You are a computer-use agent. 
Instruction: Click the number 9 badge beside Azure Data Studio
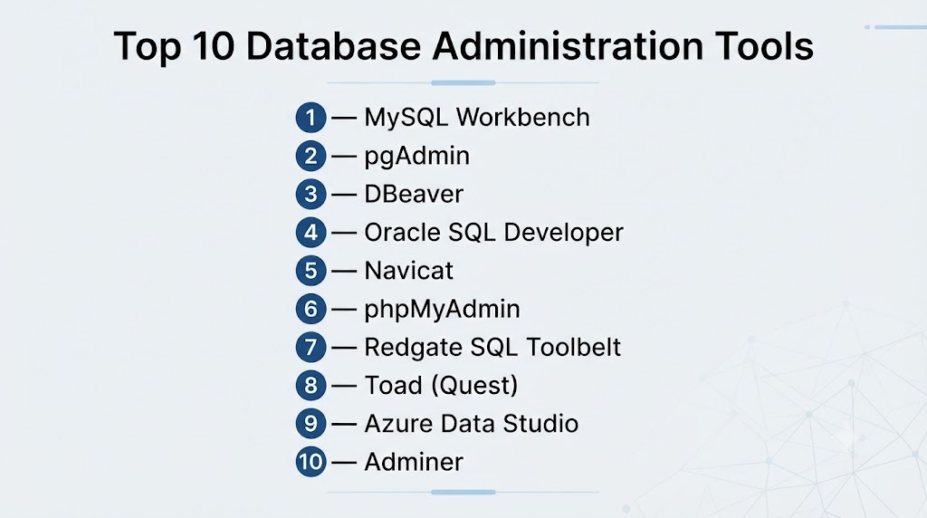311,424
